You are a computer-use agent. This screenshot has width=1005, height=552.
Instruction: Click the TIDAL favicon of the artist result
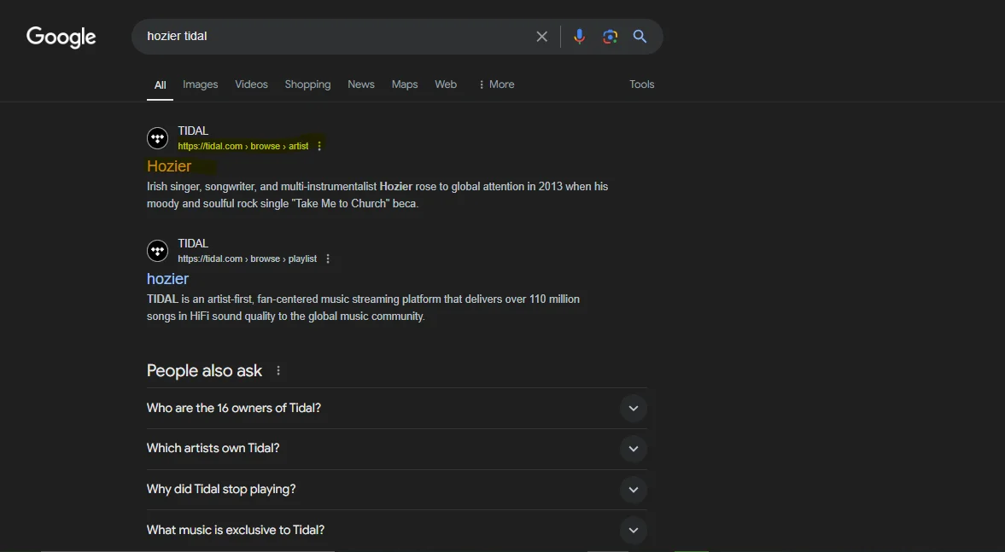click(x=158, y=138)
